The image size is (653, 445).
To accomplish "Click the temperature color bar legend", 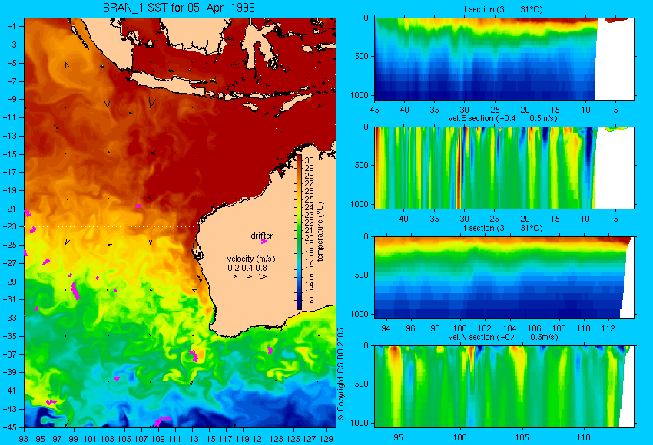I will coord(299,232).
